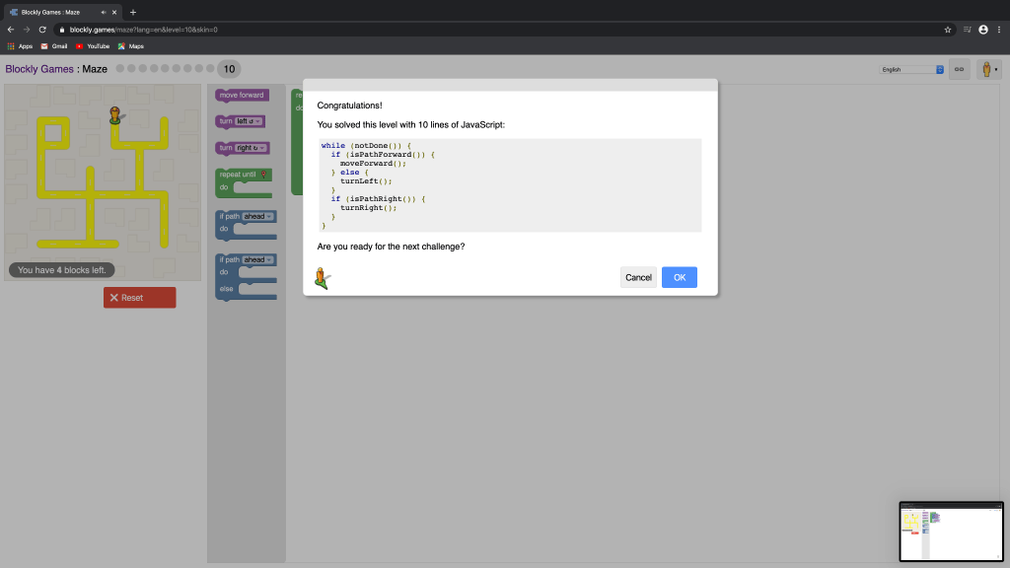Viewport: 1010px width, 568px height.
Task: Click the red Reset button
Action: point(139,298)
